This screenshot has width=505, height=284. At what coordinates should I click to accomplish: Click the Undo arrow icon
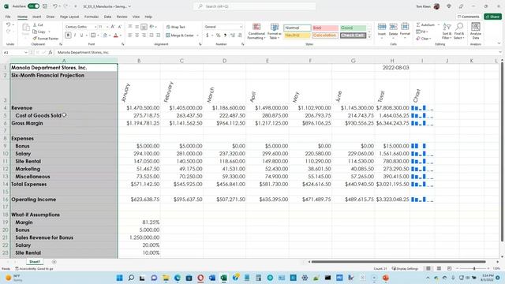pyautogui.click(x=9, y=24)
